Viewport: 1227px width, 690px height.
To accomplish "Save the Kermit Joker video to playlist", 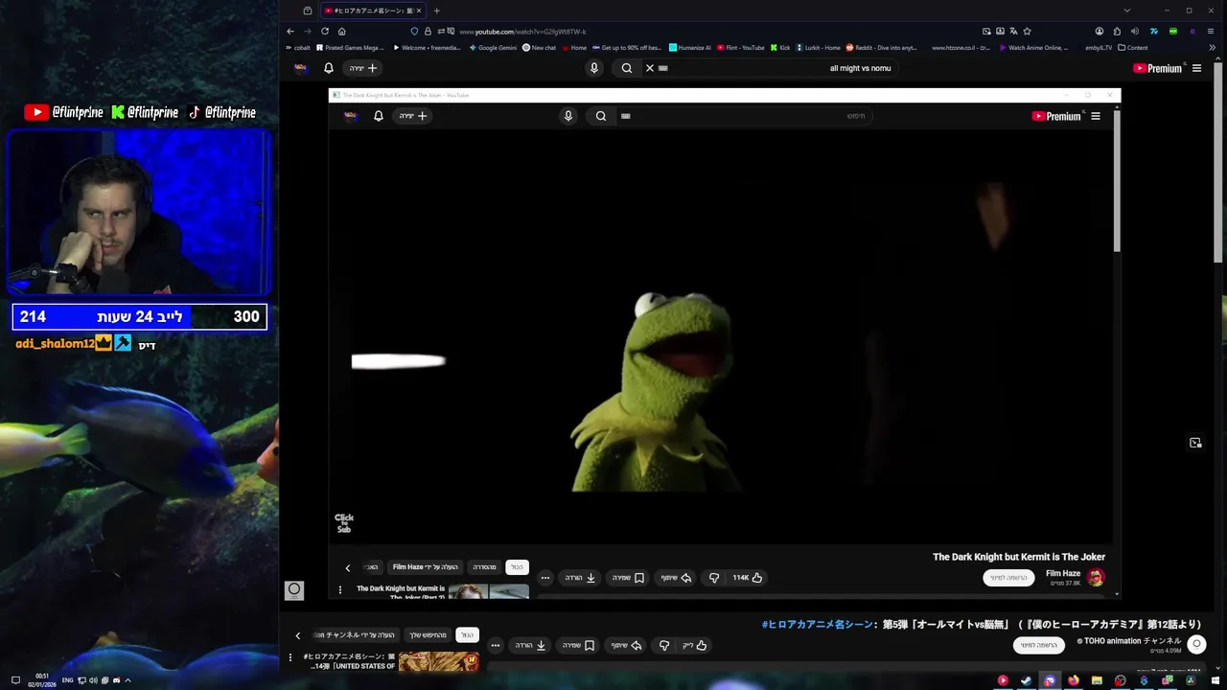I will coord(628,578).
